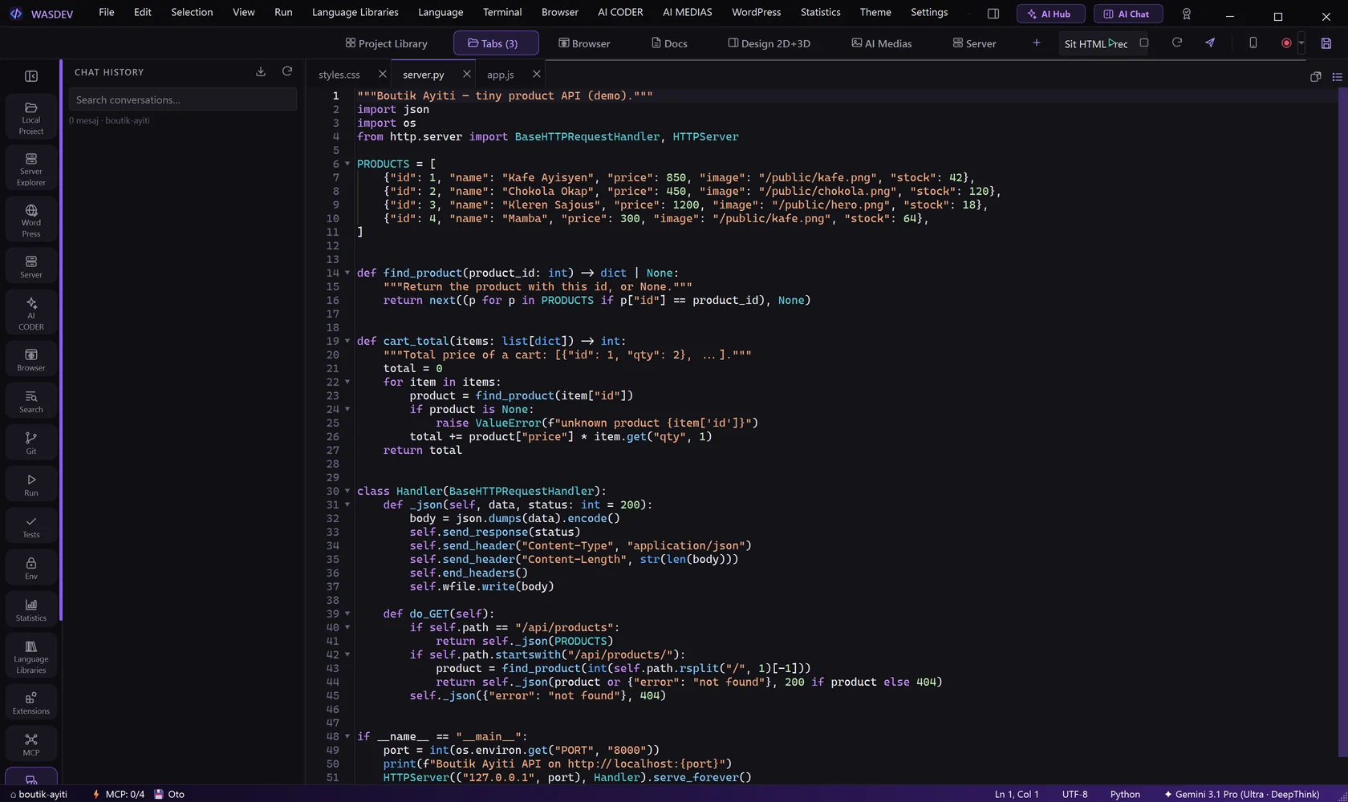Open the MCP sidebar panel
Screen dimensions: 1348x802
[31, 744]
